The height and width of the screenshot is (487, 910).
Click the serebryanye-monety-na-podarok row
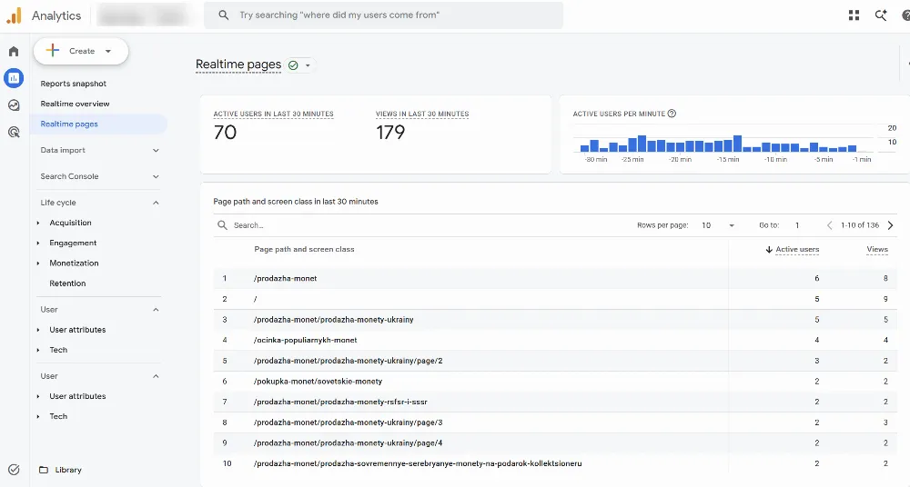point(555,463)
